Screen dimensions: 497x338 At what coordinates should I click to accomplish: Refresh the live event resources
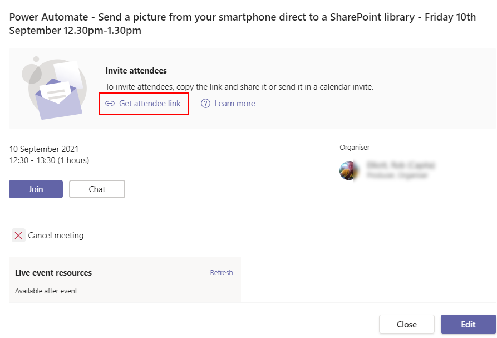pos(222,273)
